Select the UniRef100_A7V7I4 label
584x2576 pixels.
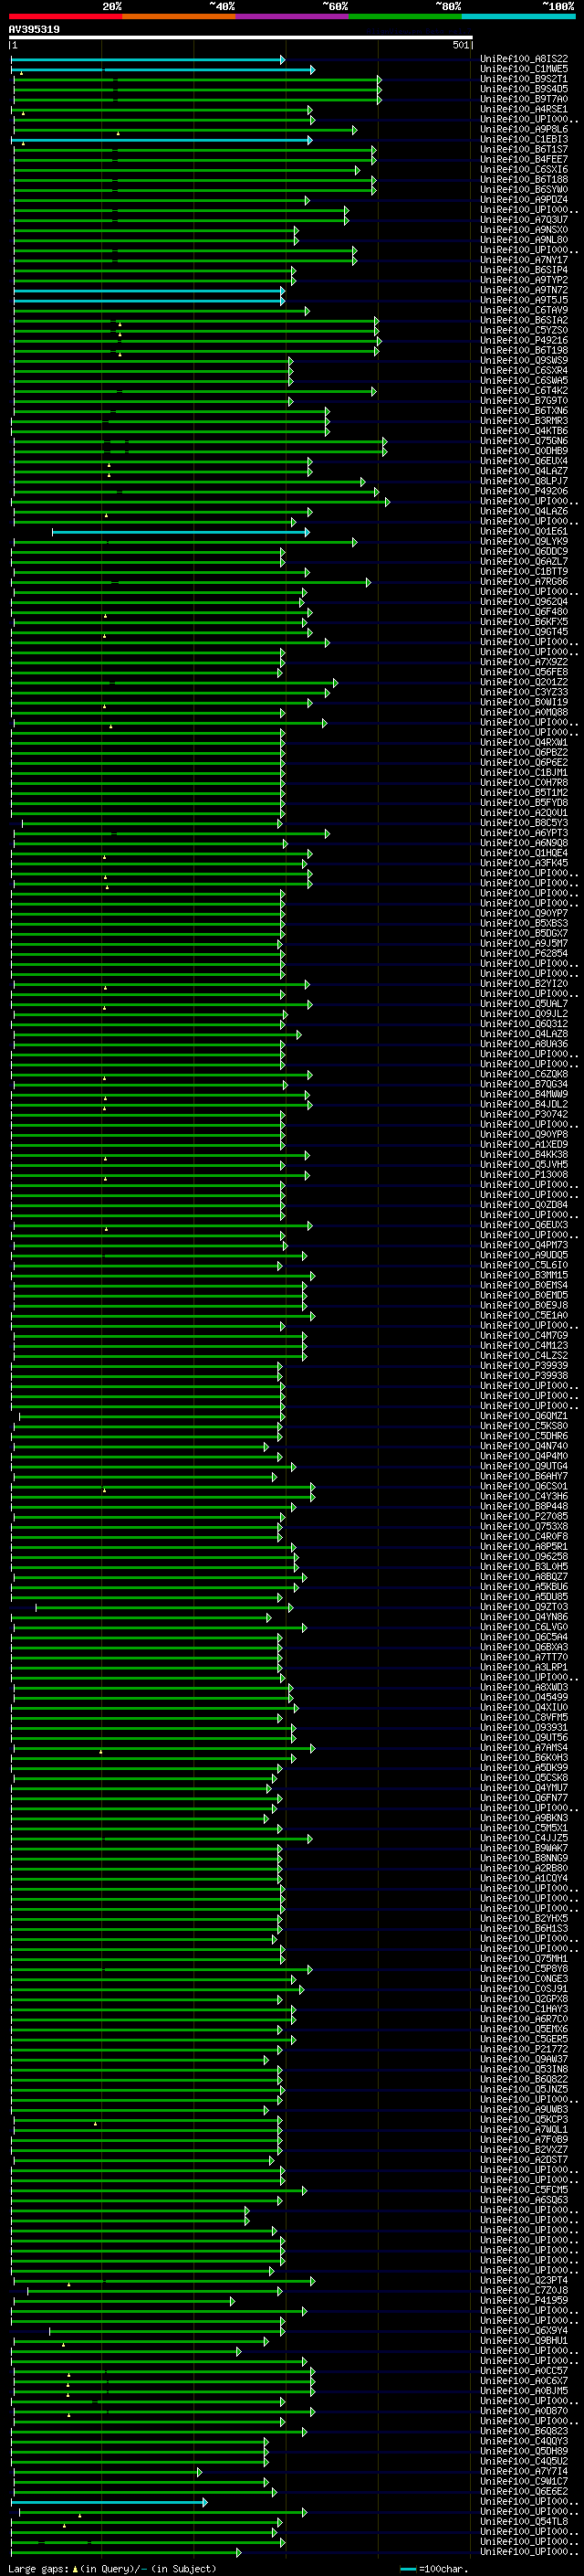click(524, 2470)
